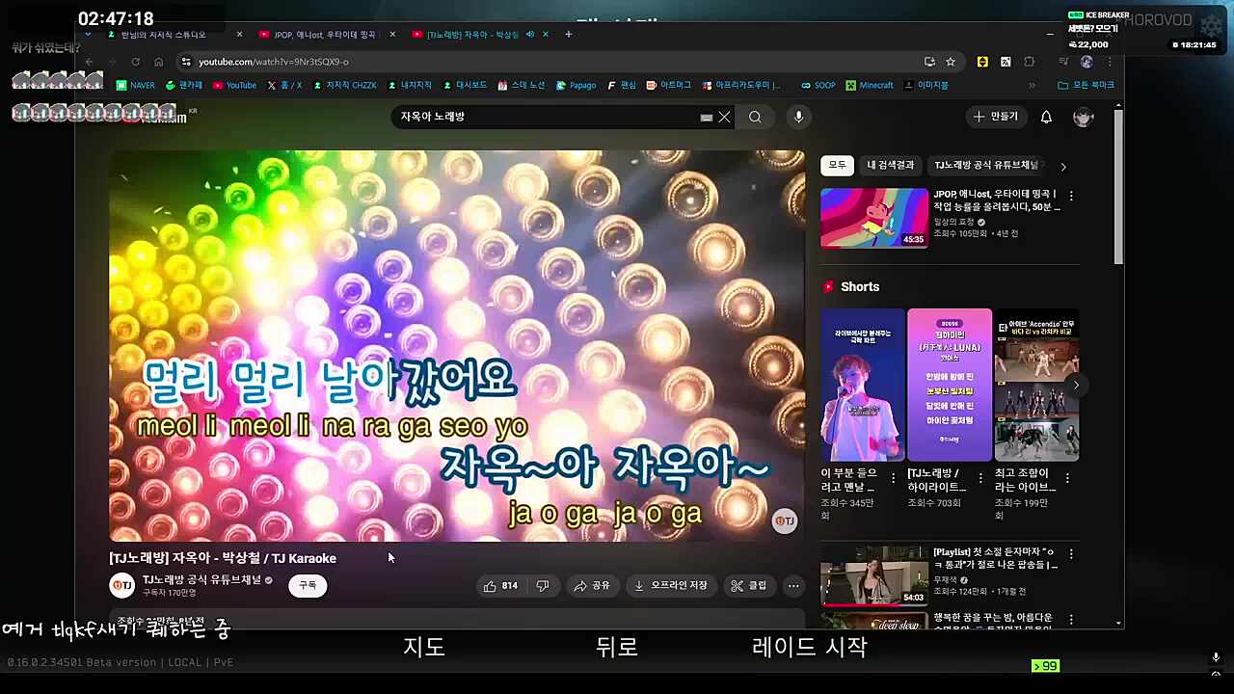Click the 만들기 create button
Viewport: 1234px width, 694px height.
pos(996,117)
